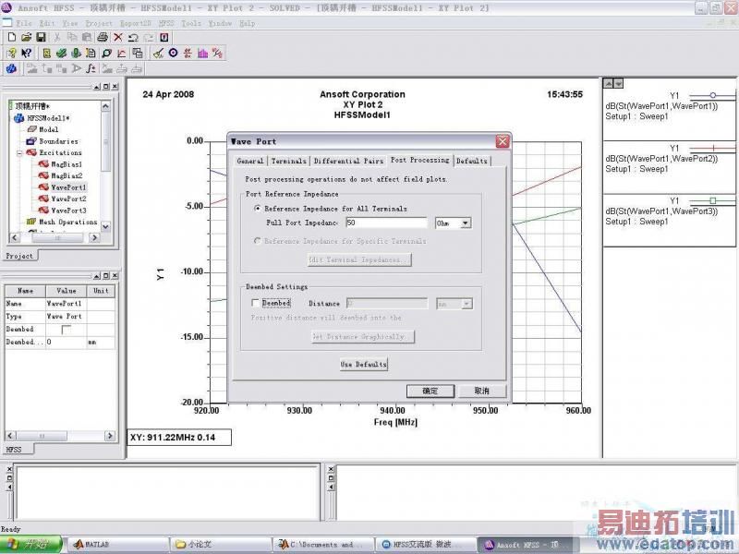Click WavePort1,WavePort2 legend entry

click(669, 159)
